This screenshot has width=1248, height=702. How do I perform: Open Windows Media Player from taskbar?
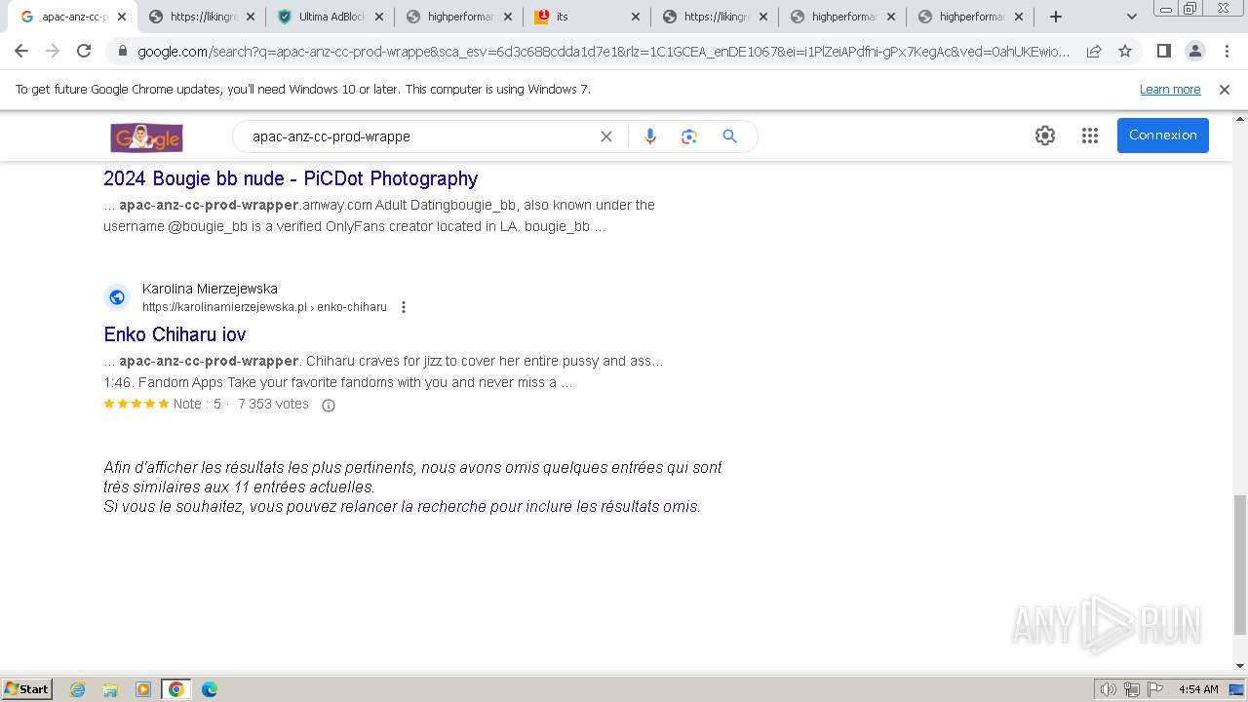[143, 689]
